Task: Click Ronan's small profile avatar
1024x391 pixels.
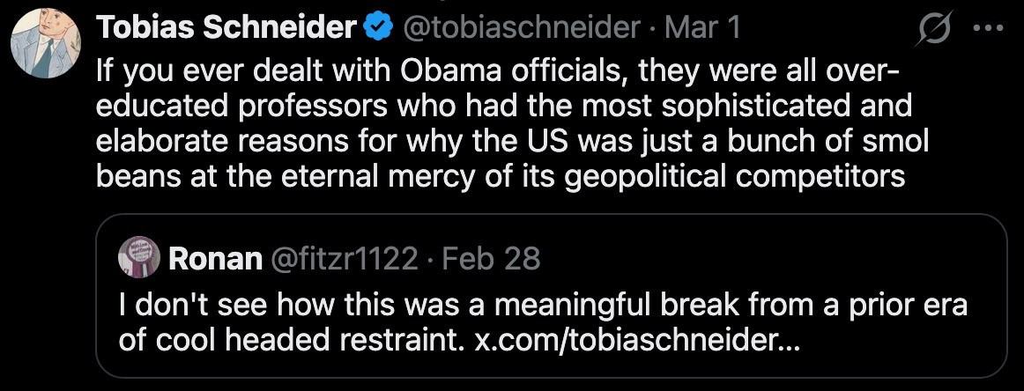Action: (138, 258)
